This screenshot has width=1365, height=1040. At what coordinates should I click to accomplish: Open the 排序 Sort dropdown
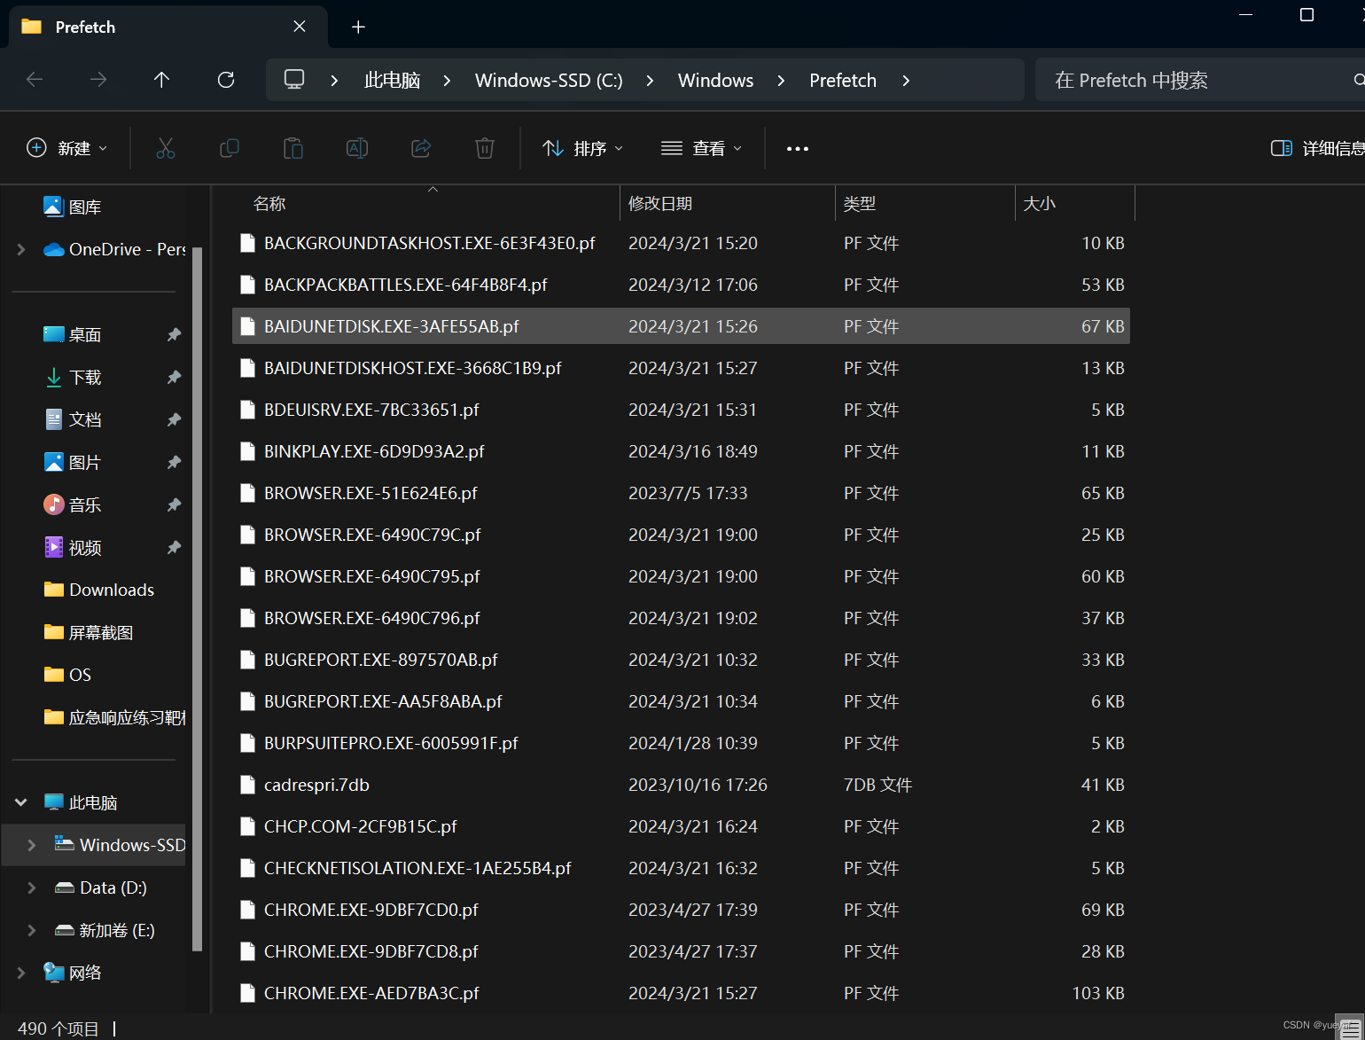coord(582,148)
